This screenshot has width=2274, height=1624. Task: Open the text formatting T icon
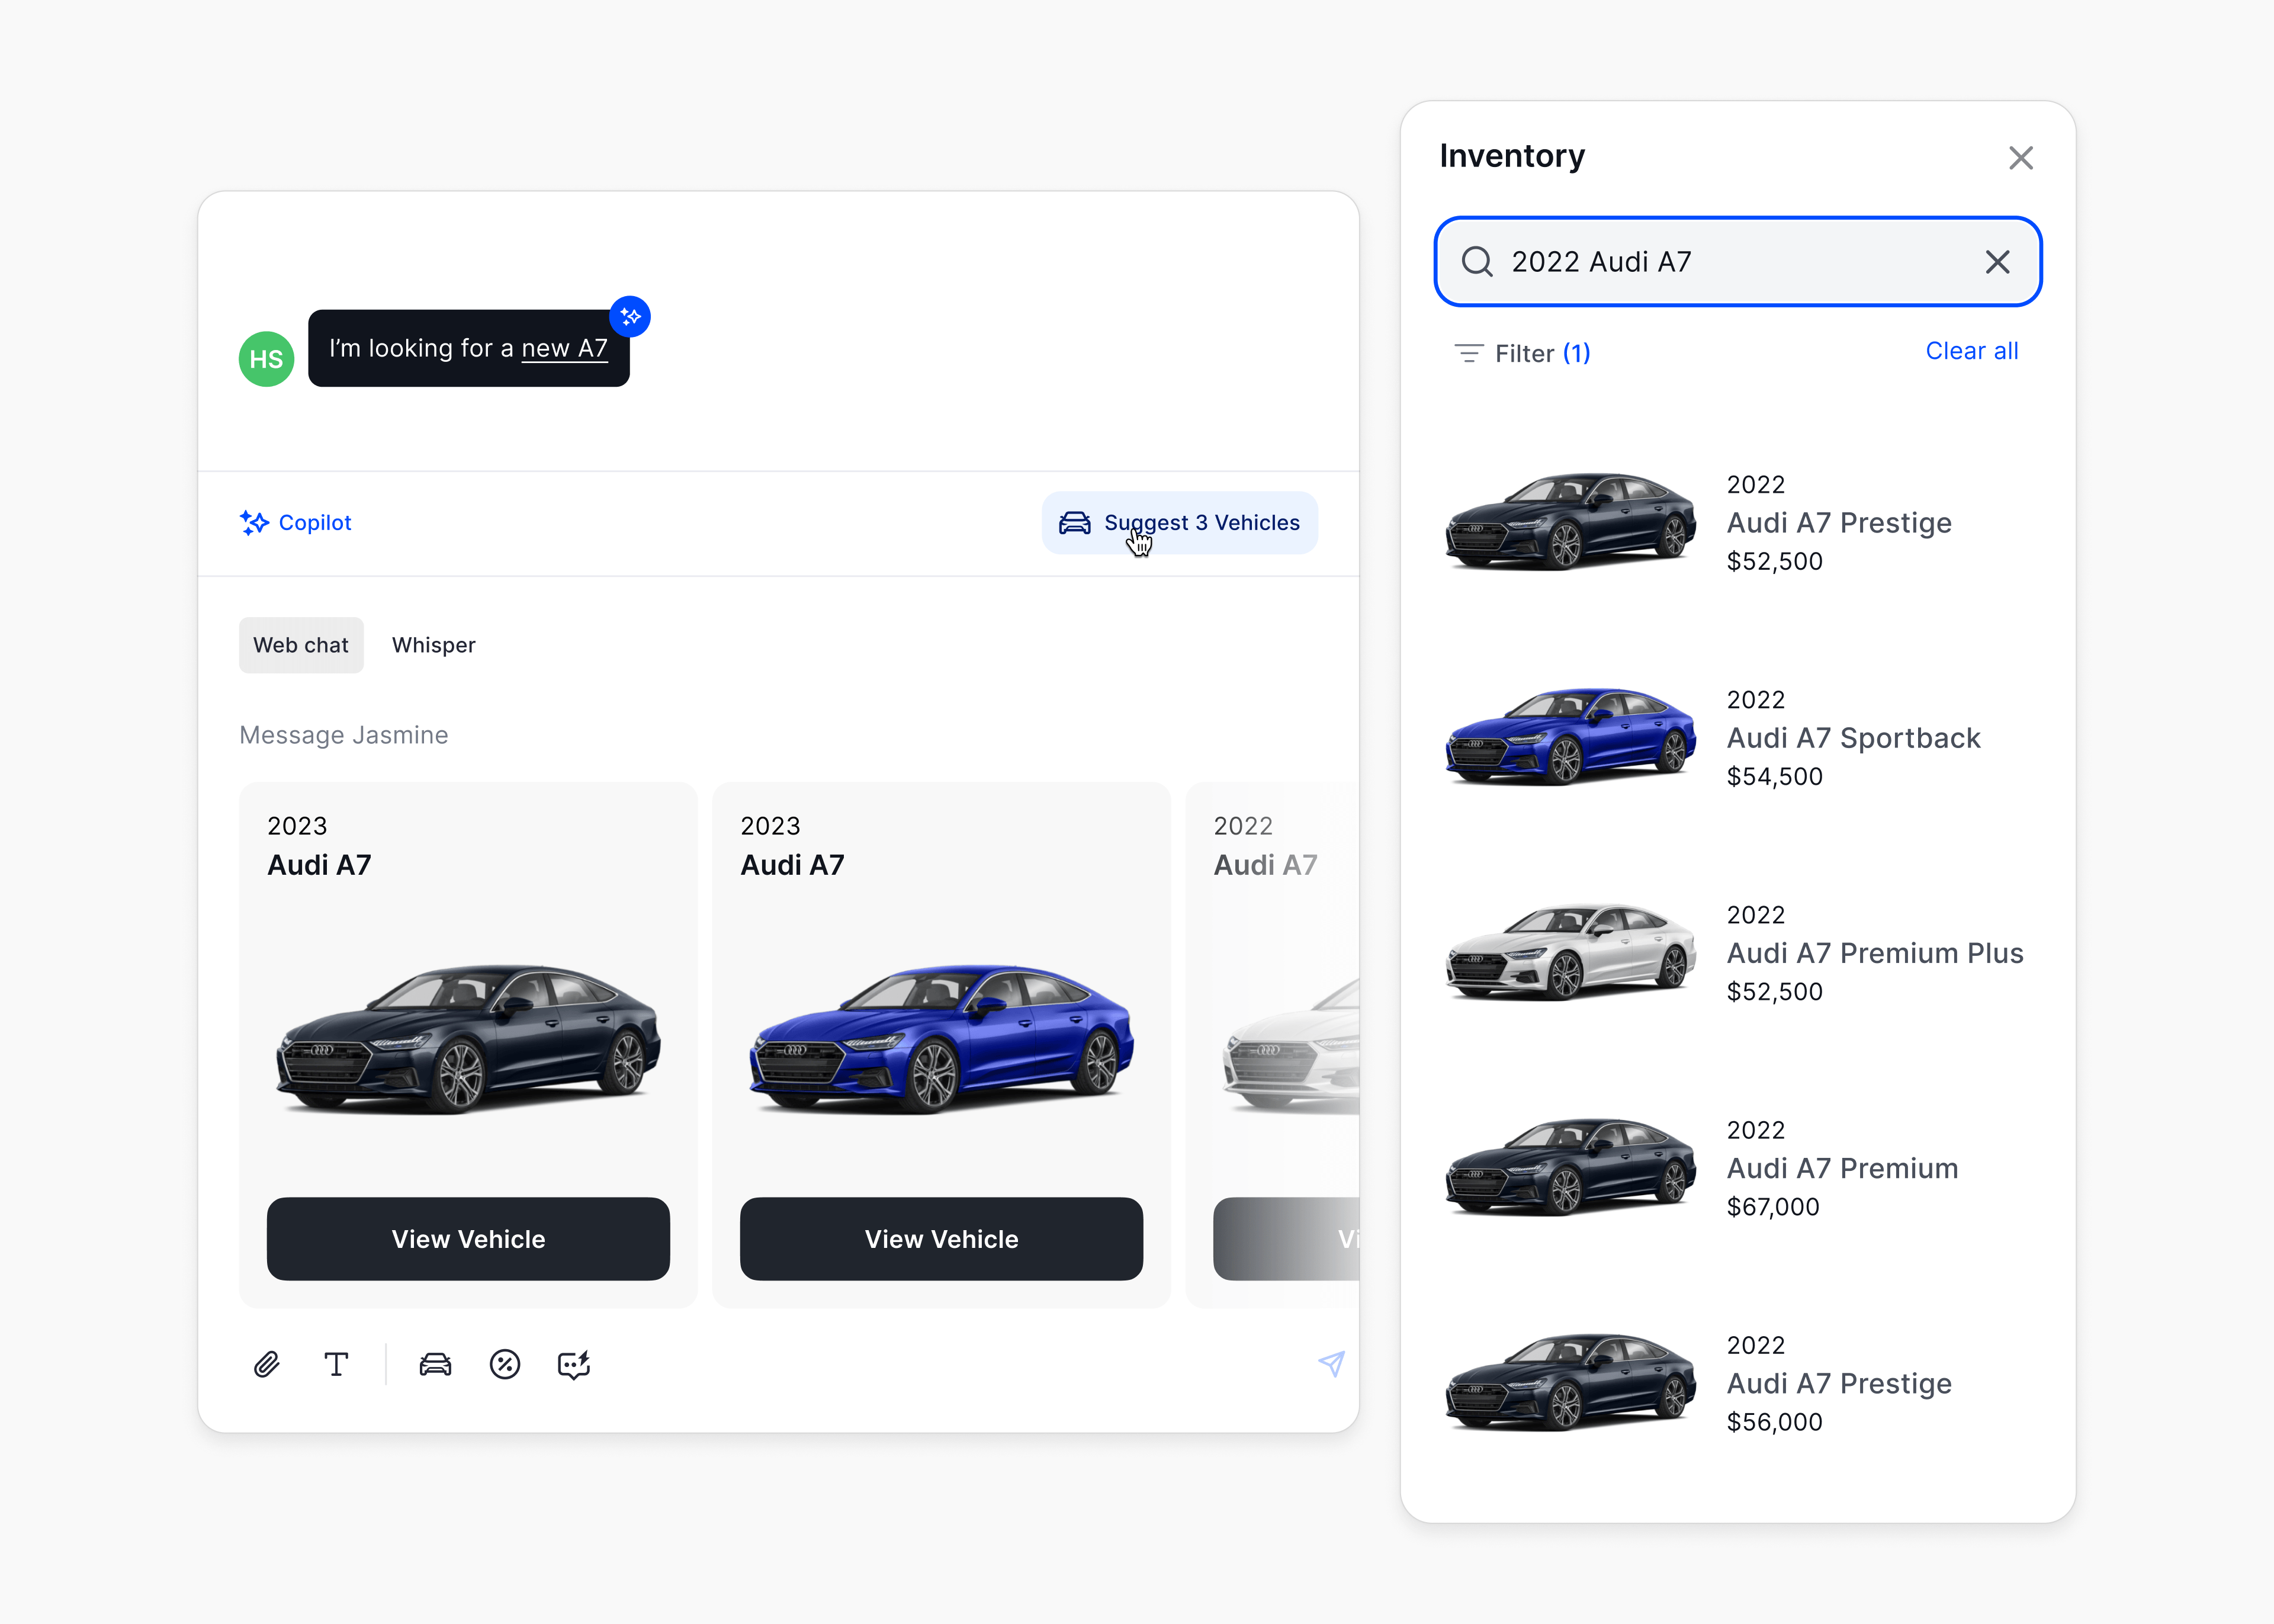click(336, 1364)
